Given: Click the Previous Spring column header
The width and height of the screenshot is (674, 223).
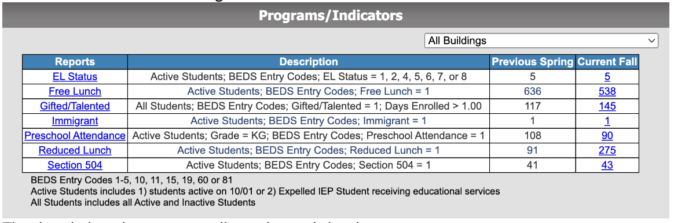Looking at the screenshot, I should click(x=533, y=62).
